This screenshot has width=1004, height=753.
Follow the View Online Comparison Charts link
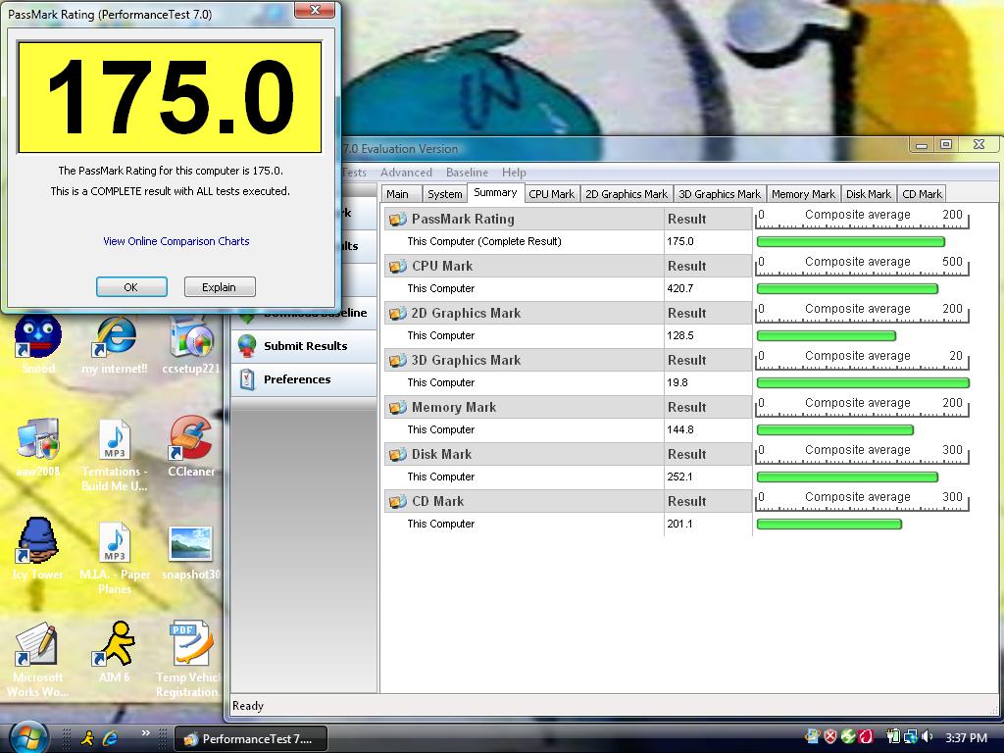(176, 241)
